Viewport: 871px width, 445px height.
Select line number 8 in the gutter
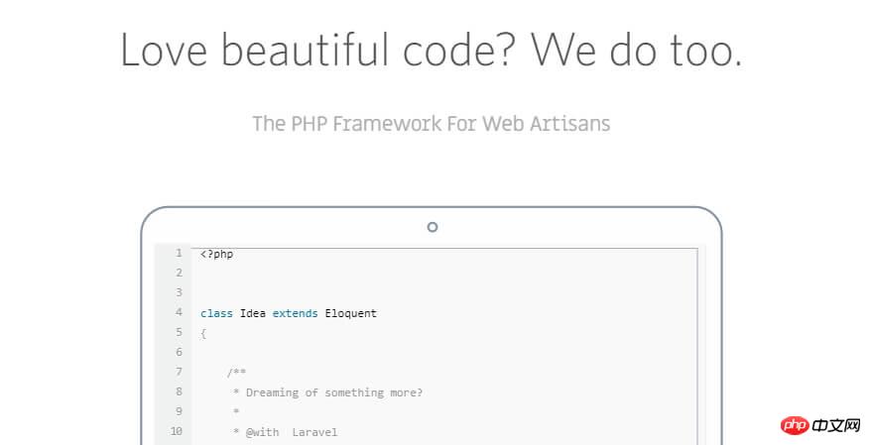coord(179,392)
